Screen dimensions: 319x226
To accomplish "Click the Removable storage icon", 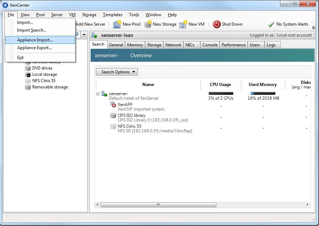I will pos(28,87).
